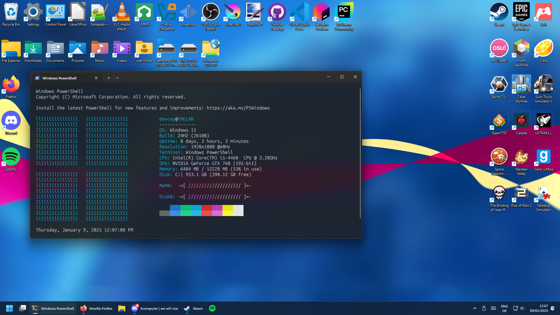Close the Windows PowerShell terminal tab
560x315 pixels.
[x=96, y=78]
